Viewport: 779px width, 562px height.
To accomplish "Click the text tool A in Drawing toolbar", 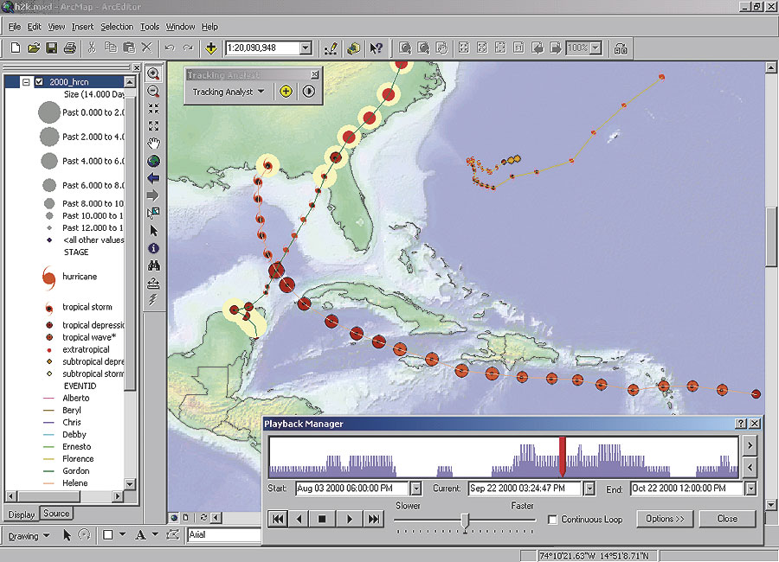I will pos(140,534).
